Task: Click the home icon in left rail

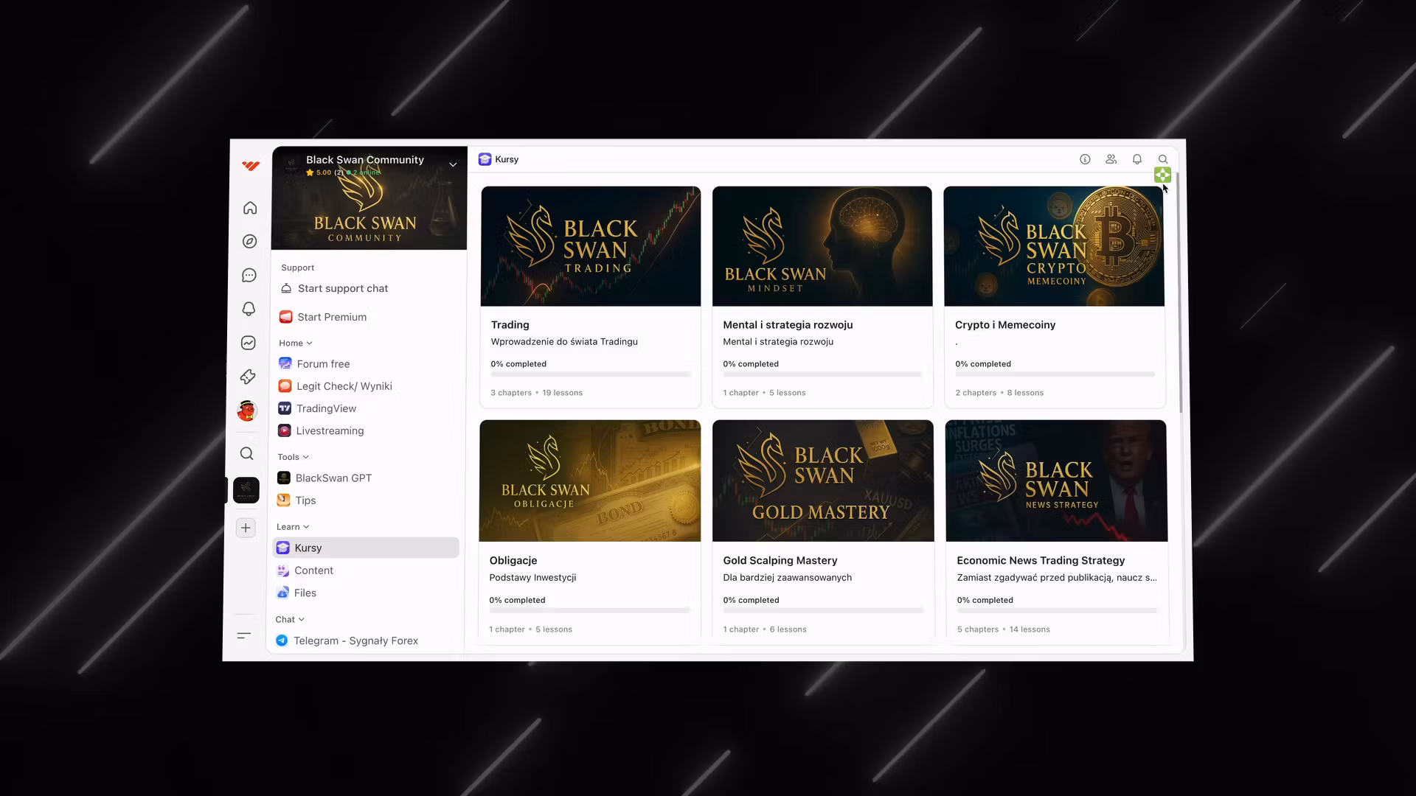Action: (x=250, y=208)
